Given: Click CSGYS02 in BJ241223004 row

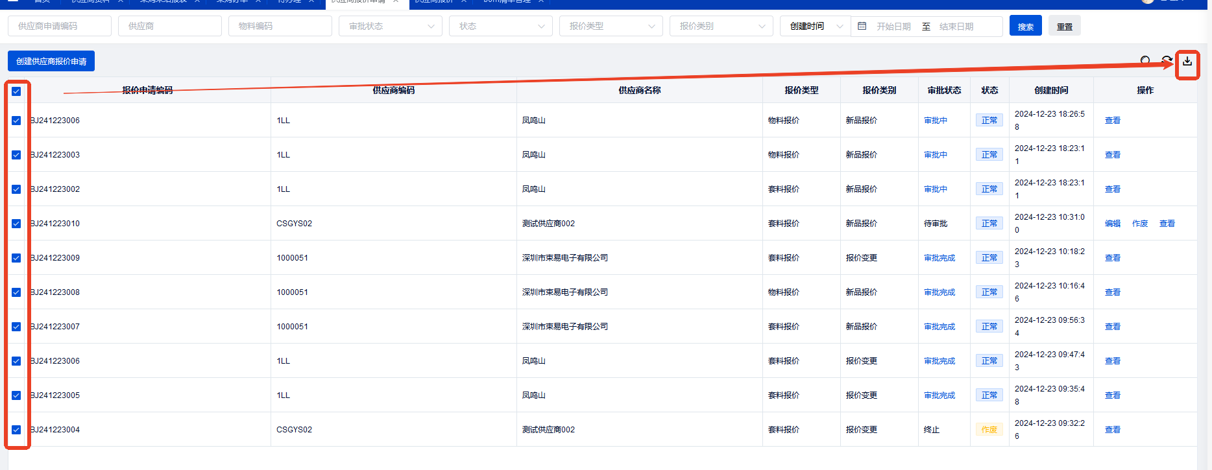Looking at the screenshot, I should click(294, 430).
